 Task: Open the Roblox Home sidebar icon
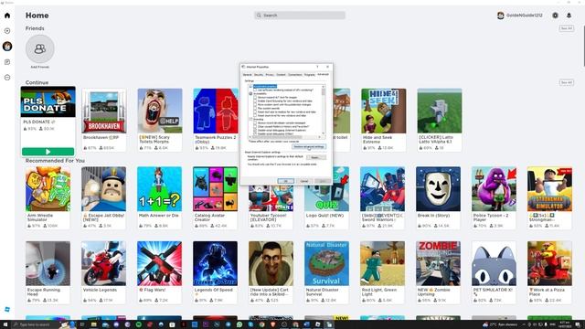click(x=7, y=16)
